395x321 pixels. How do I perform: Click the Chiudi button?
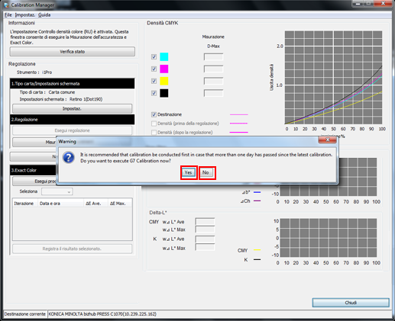[351, 303]
